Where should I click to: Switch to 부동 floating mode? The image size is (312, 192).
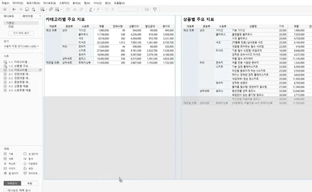[x=30, y=183]
